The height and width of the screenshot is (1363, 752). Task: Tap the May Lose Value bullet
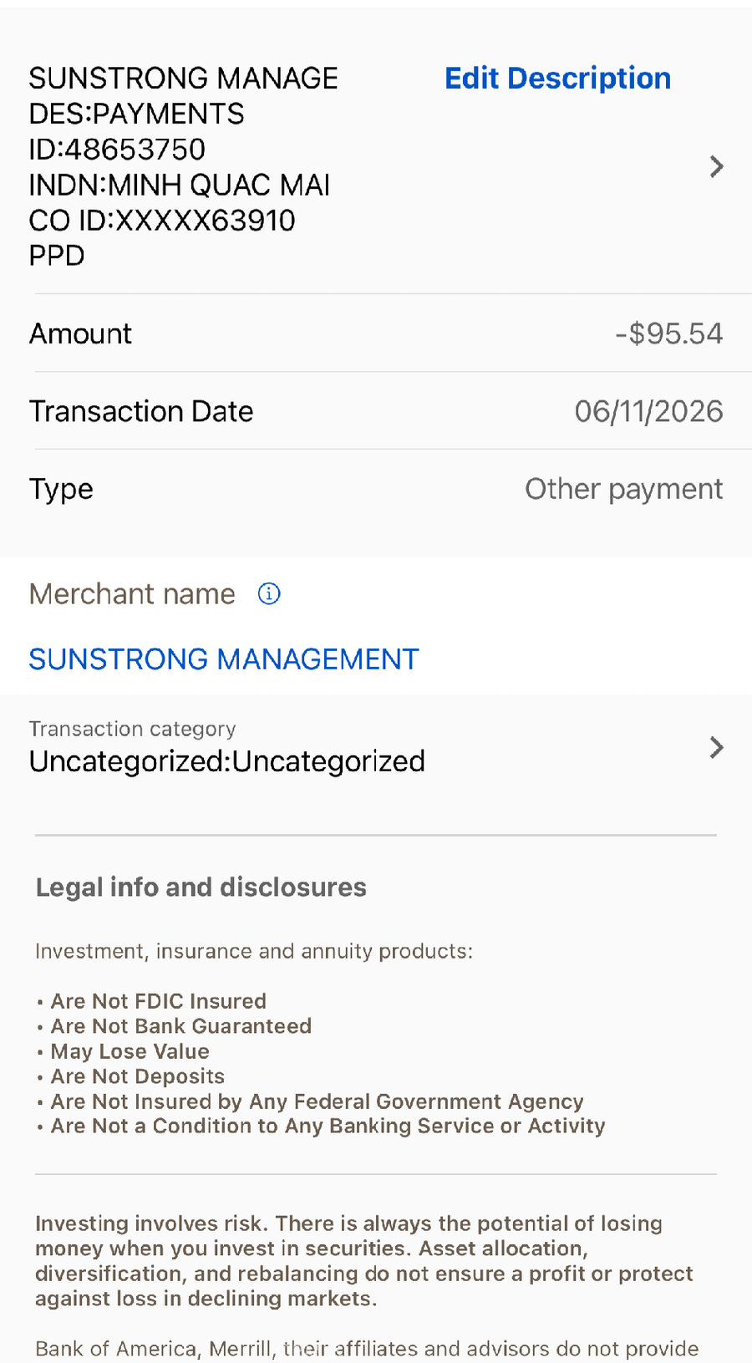point(123,1051)
